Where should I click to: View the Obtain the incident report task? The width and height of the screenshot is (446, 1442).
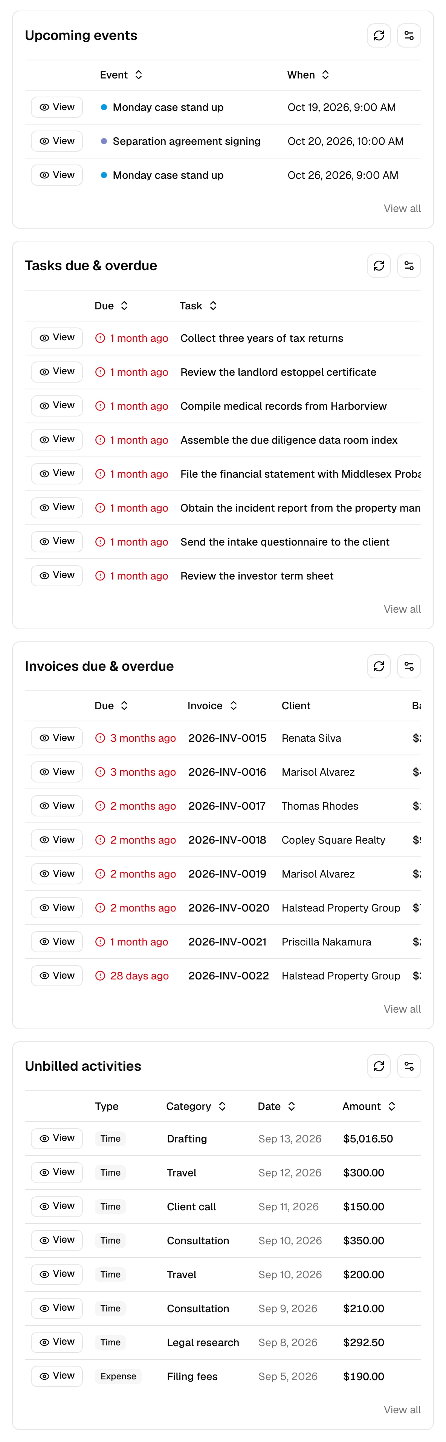point(57,507)
